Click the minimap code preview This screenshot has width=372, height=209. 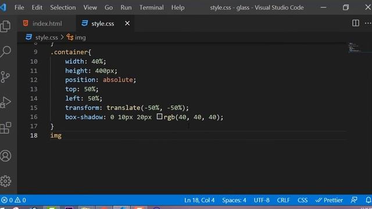pos(355,48)
